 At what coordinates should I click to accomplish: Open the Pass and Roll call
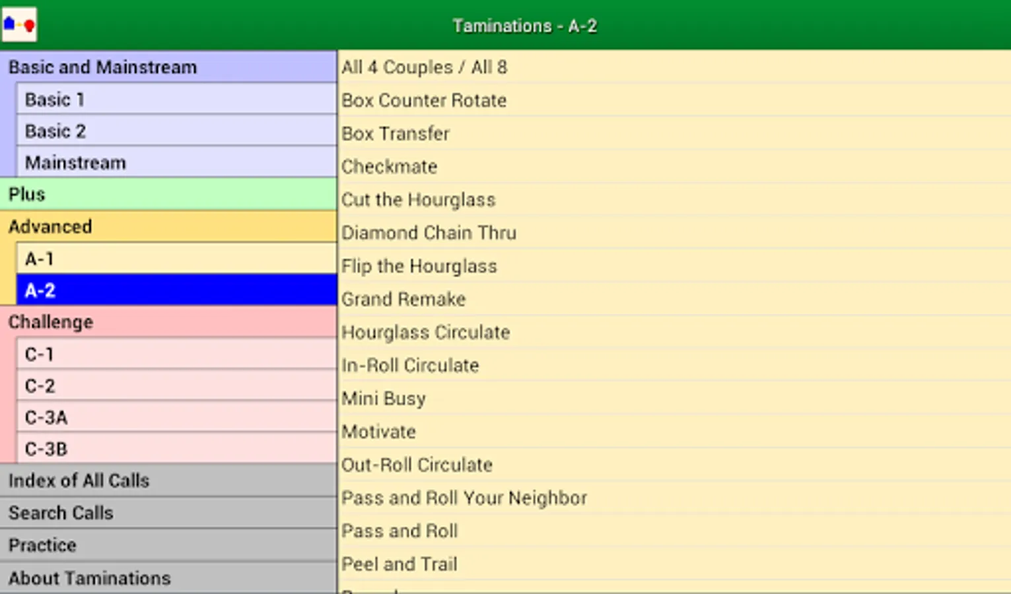tap(675, 531)
